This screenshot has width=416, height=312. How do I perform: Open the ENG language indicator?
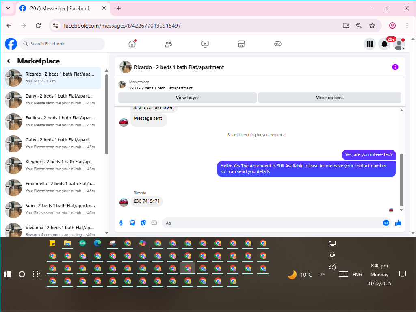click(357, 275)
